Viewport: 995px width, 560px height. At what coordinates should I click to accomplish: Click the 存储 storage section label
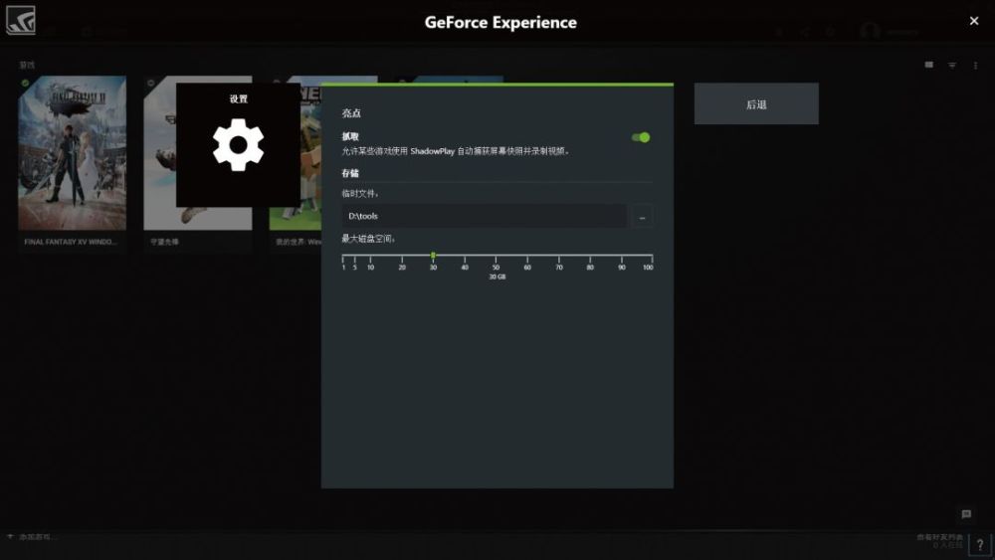point(350,173)
